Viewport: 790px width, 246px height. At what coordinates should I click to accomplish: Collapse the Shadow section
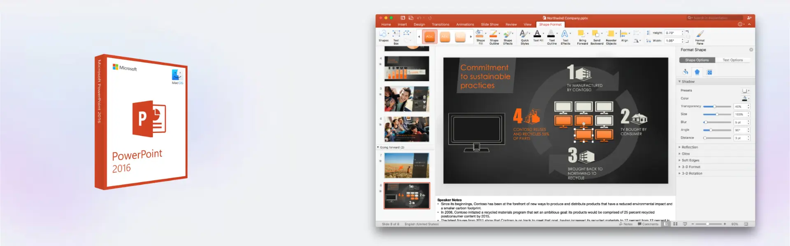tap(679, 82)
